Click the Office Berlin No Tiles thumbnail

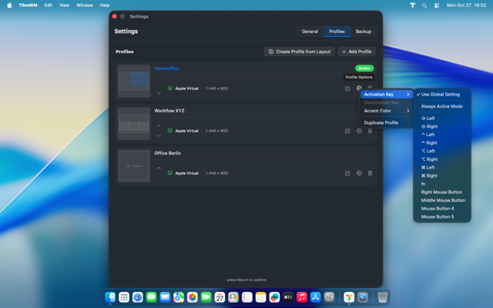[x=134, y=166]
